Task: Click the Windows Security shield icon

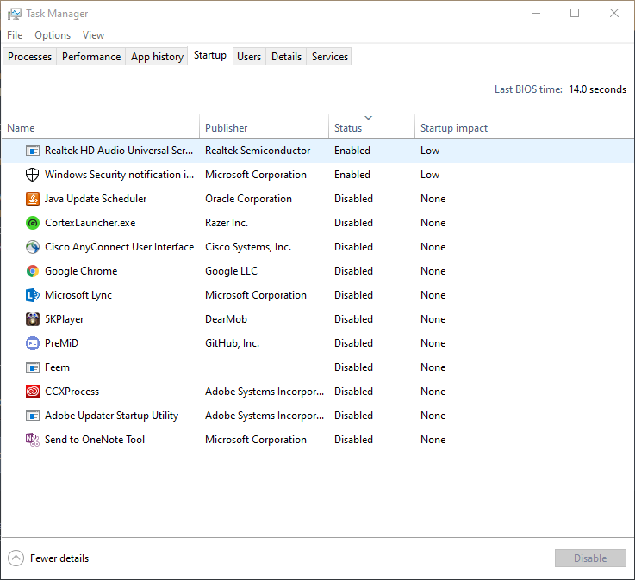Action: pos(33,175)
